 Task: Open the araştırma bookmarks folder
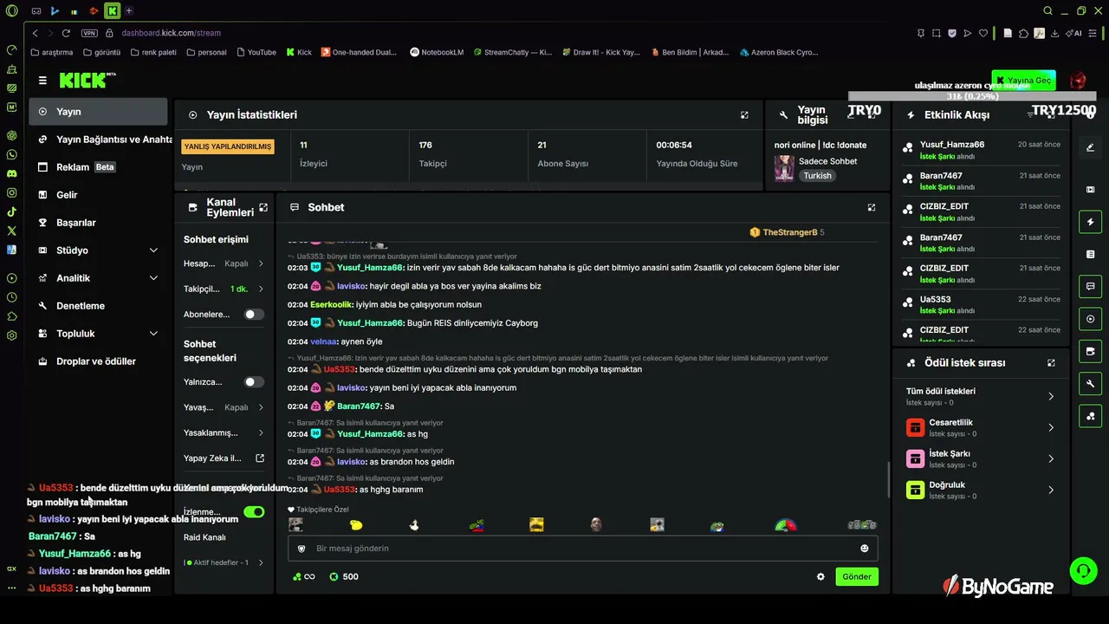pyautogui.click(x=52, y=52)
